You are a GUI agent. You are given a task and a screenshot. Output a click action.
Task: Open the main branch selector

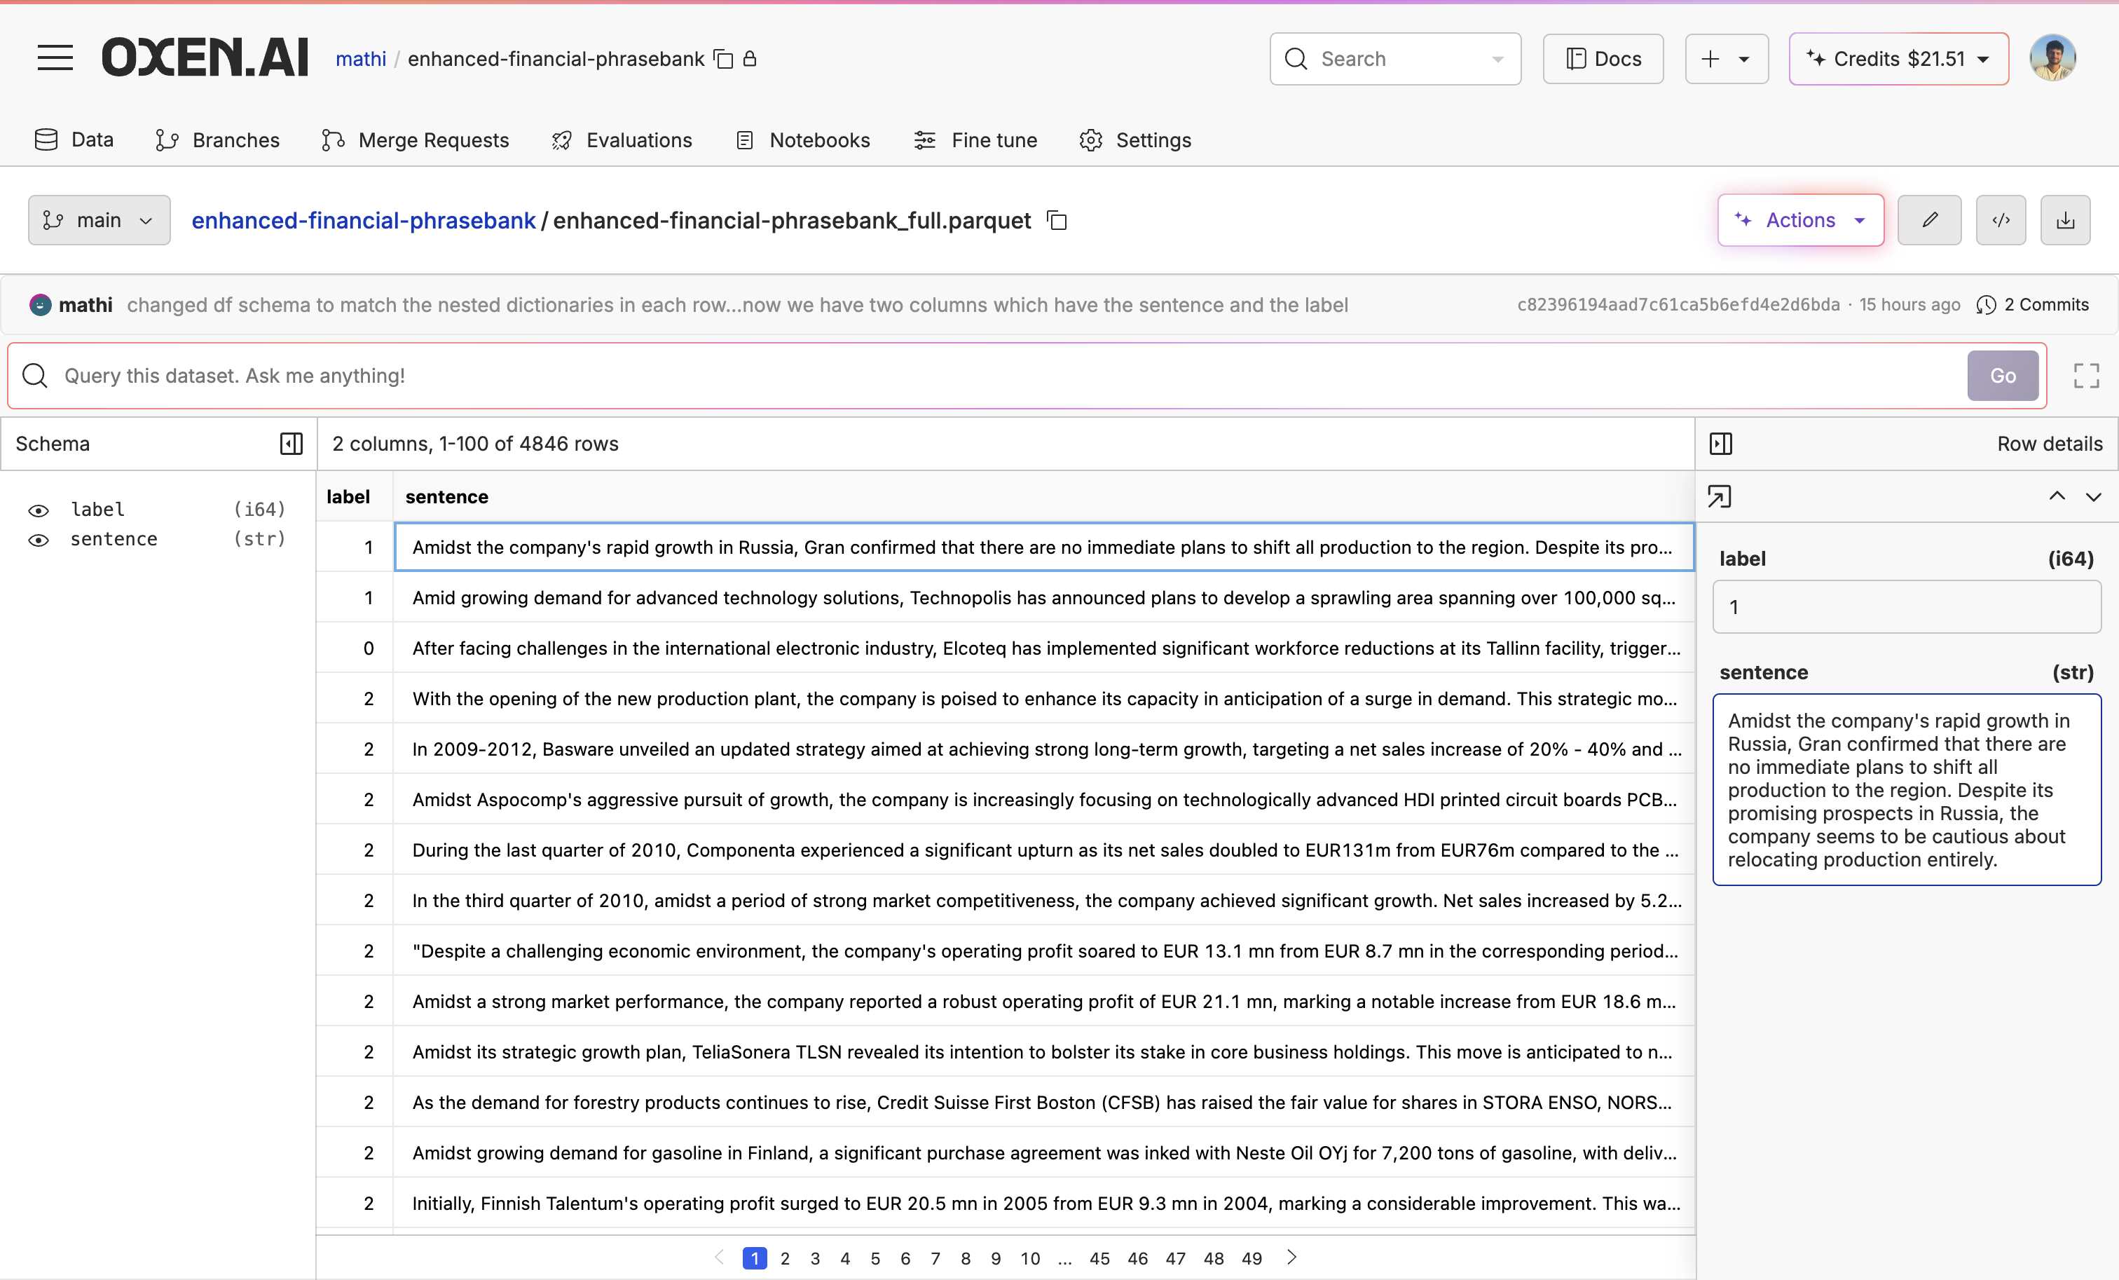(98, 220)
